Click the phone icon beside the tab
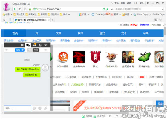Screen dimensions: 167x119 click(10, 20)
